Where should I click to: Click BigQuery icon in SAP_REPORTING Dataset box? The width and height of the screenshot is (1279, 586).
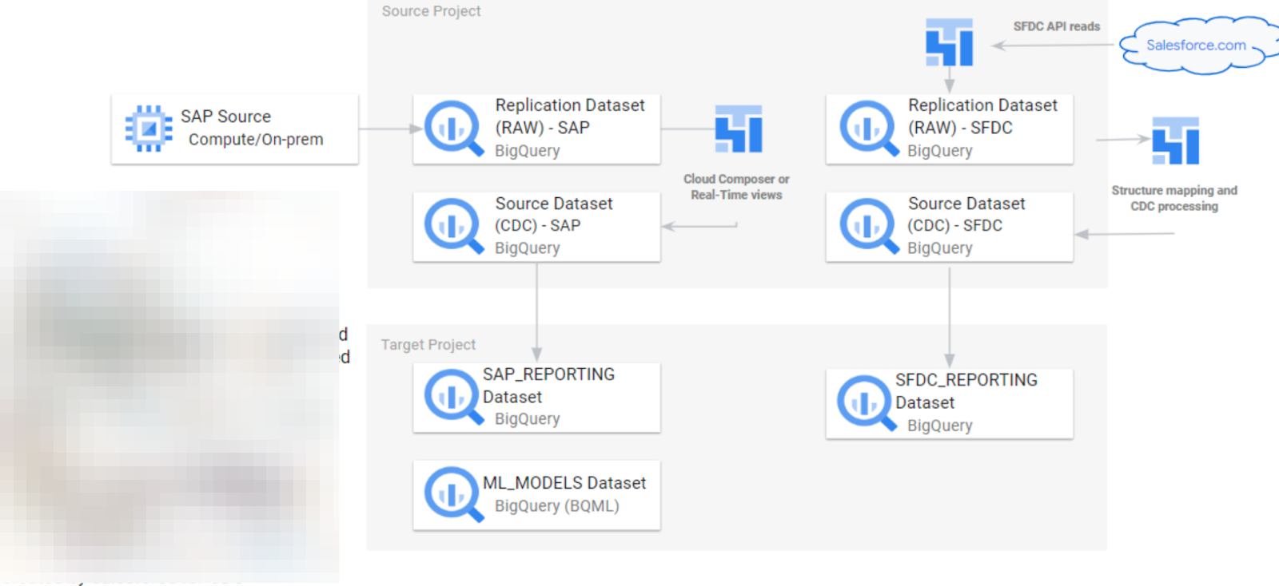point(453,397)
